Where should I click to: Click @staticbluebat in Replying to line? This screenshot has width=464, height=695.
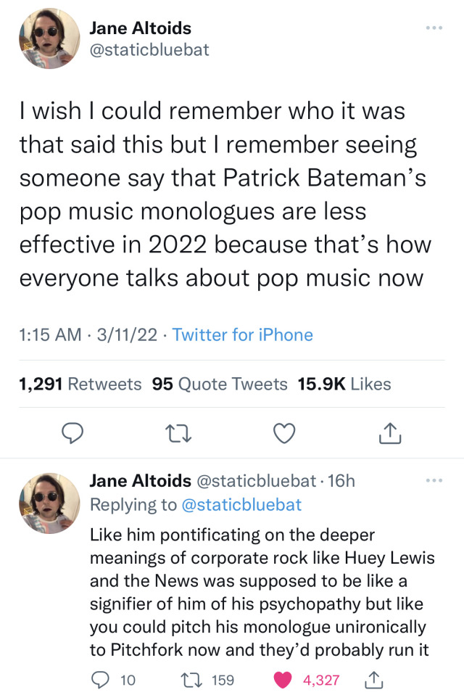[239, 504]
